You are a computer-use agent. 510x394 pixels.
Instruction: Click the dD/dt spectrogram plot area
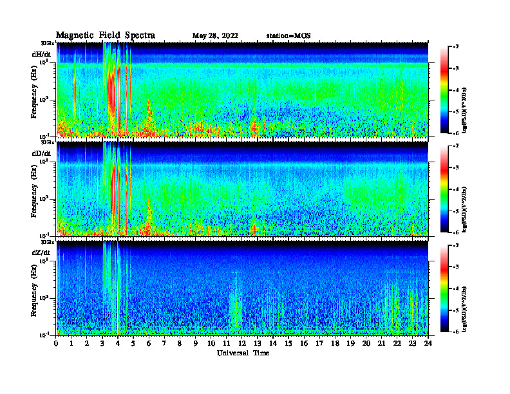pos(242,189)
